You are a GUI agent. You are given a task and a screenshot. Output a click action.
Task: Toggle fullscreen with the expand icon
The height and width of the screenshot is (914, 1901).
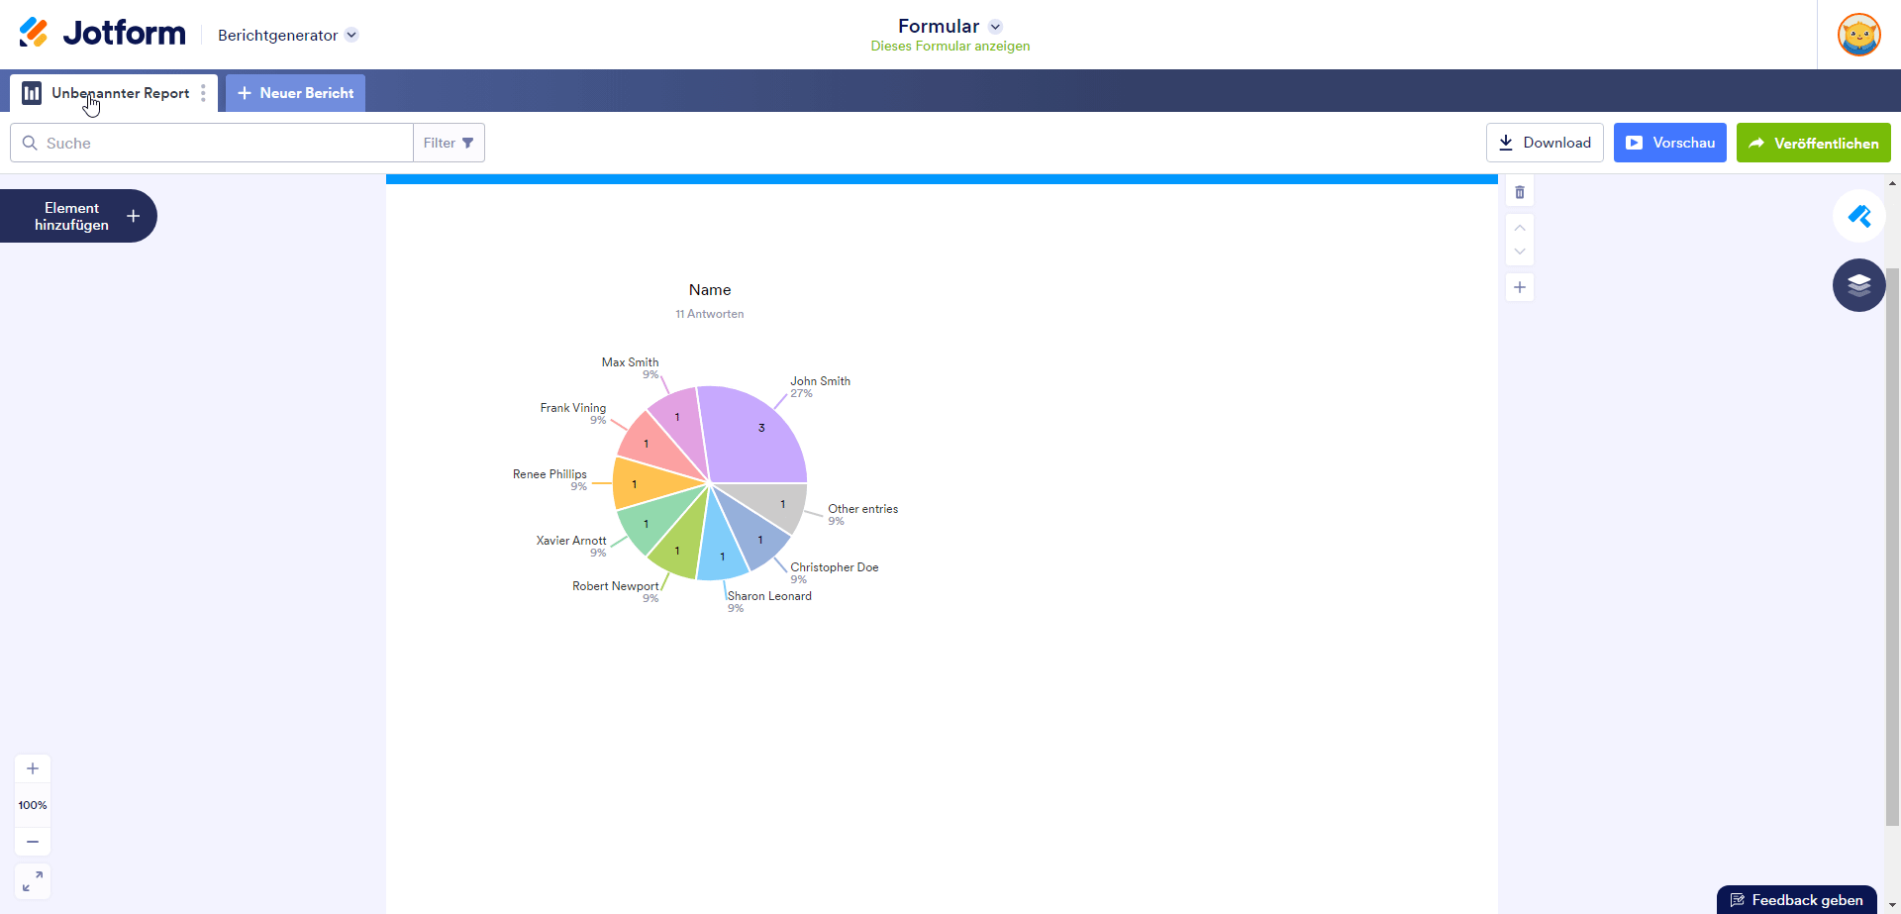pos(33,881)
